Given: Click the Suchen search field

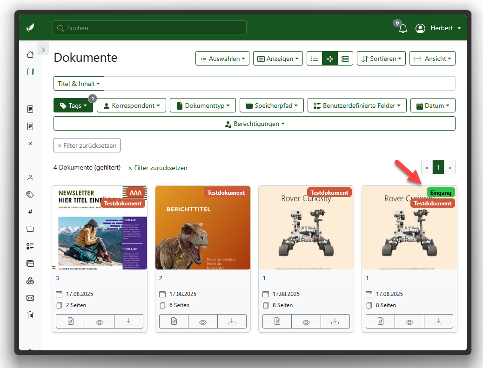Looking at the screenshot, I should coord(149,28).
